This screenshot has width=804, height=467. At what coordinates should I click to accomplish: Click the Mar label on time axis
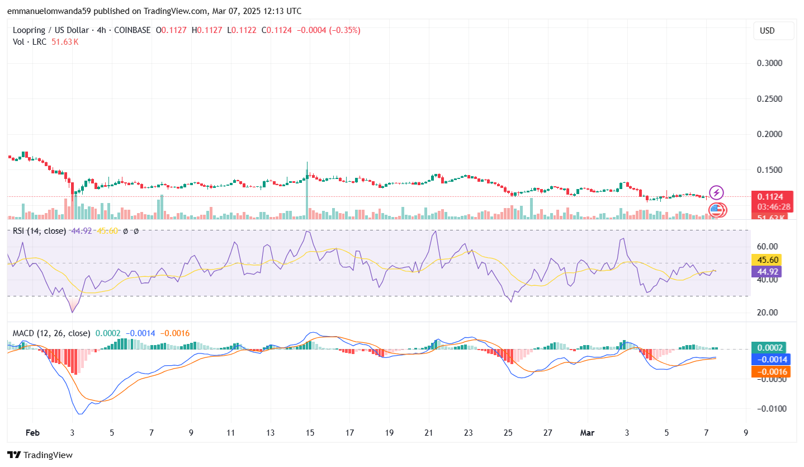coord(587,433)
